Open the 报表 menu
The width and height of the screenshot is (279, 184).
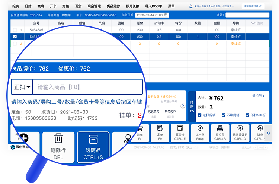pyautogui.click(x=16, y=6)
